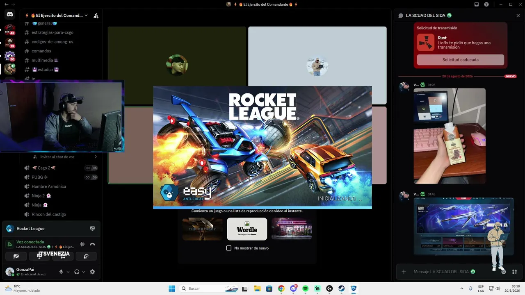Open the Rust stream request card icon
Viewport: 525px width, 295px height.
click(426, 42)
